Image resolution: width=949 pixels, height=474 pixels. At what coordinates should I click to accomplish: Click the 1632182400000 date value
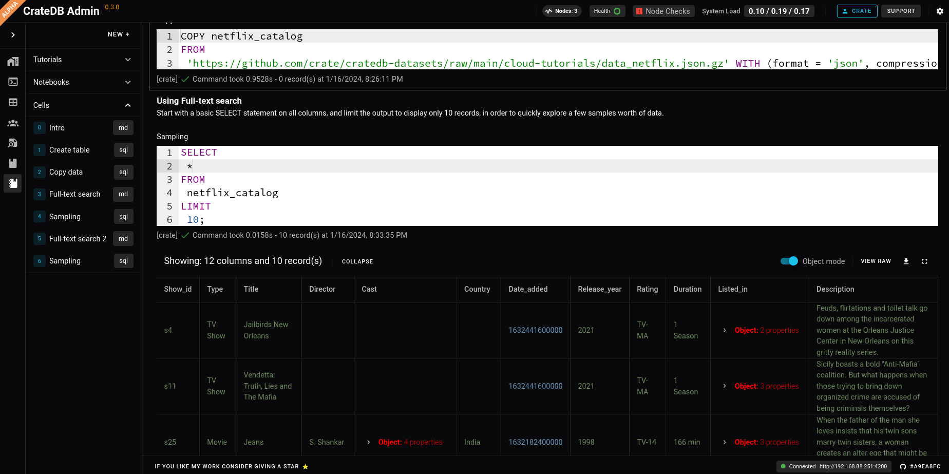(536, 442)
